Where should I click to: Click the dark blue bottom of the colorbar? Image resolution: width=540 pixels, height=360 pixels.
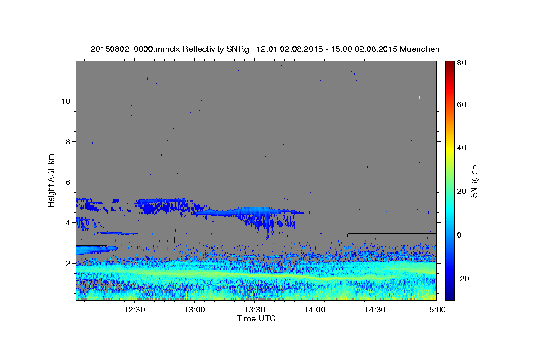pyautogui.click(x=450, y=296)
